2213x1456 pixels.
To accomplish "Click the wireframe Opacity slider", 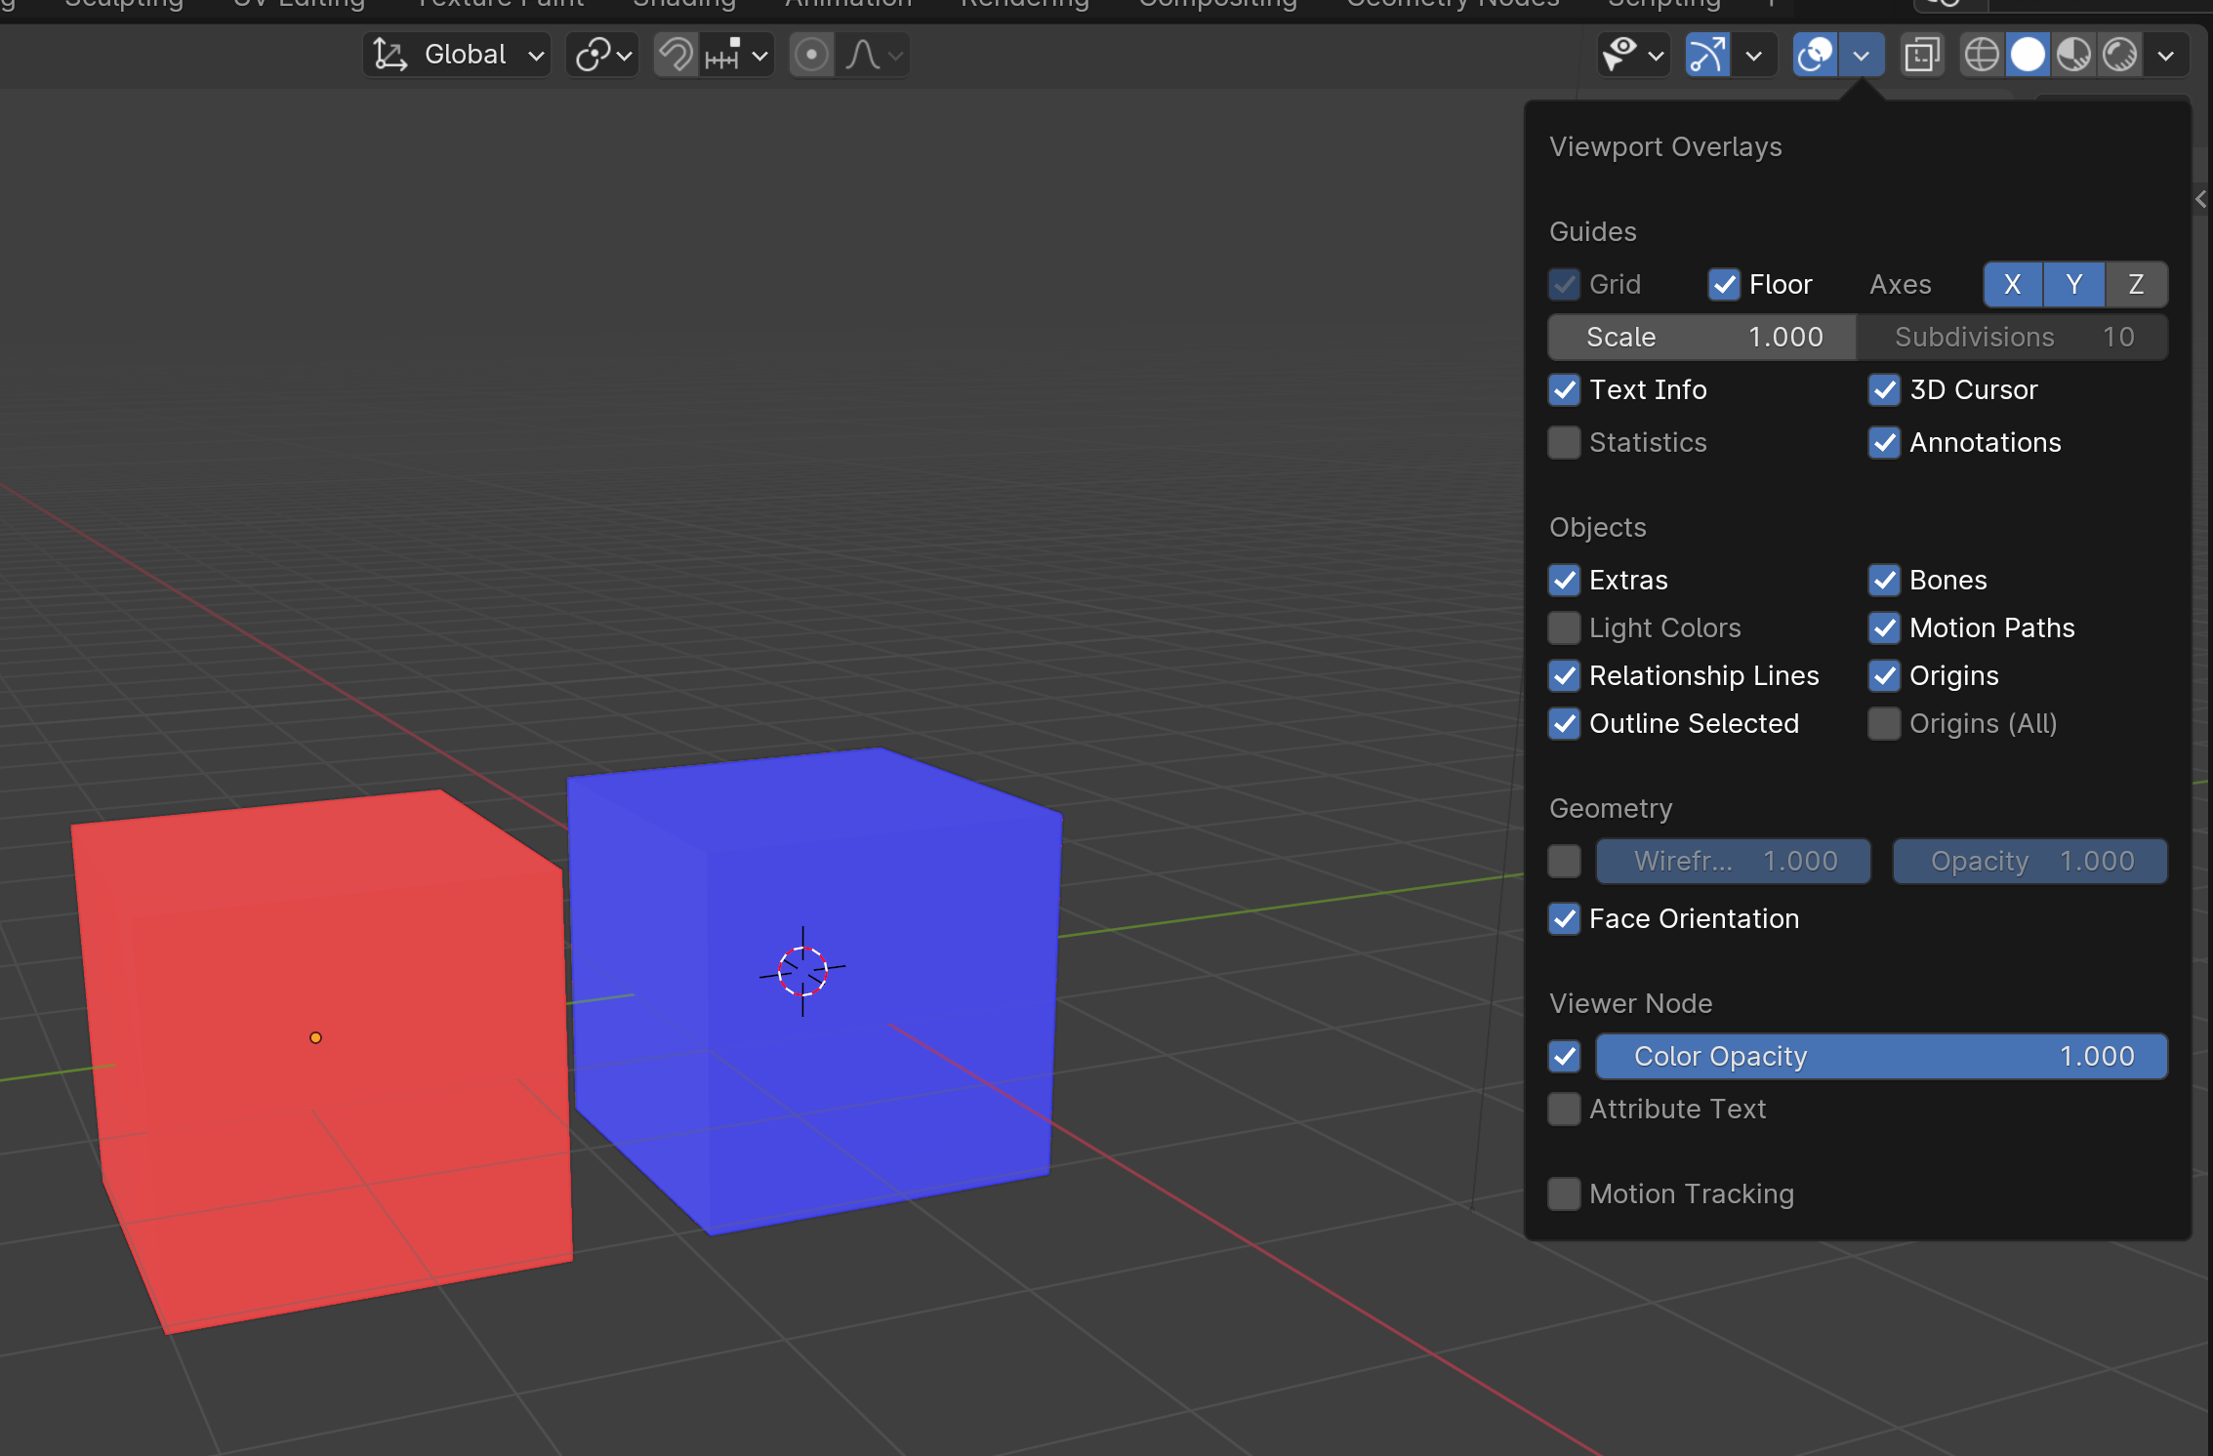I will (2030, 862).
